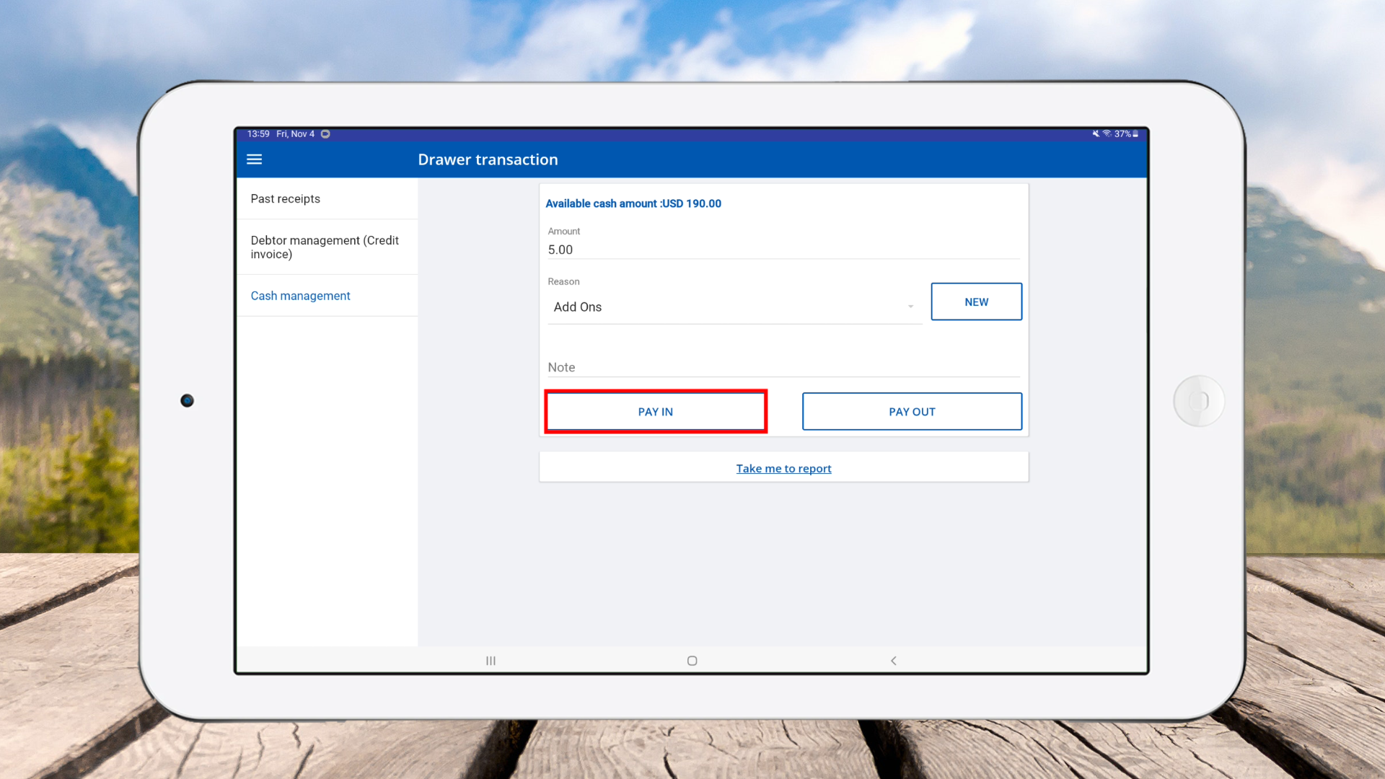The width and height of the screenshot is (1385, 779).
Task: Tap the battery status icon
Action: click(x=1135, y=134)
